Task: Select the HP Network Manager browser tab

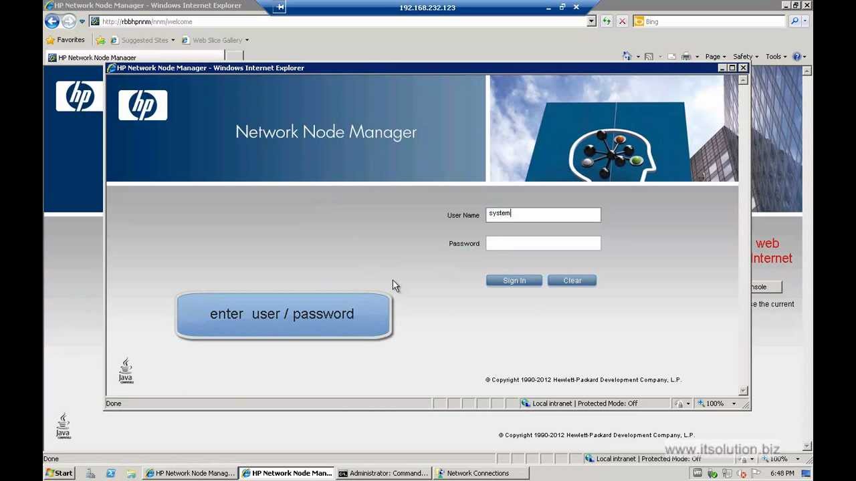Action: (x=134, y=57)
